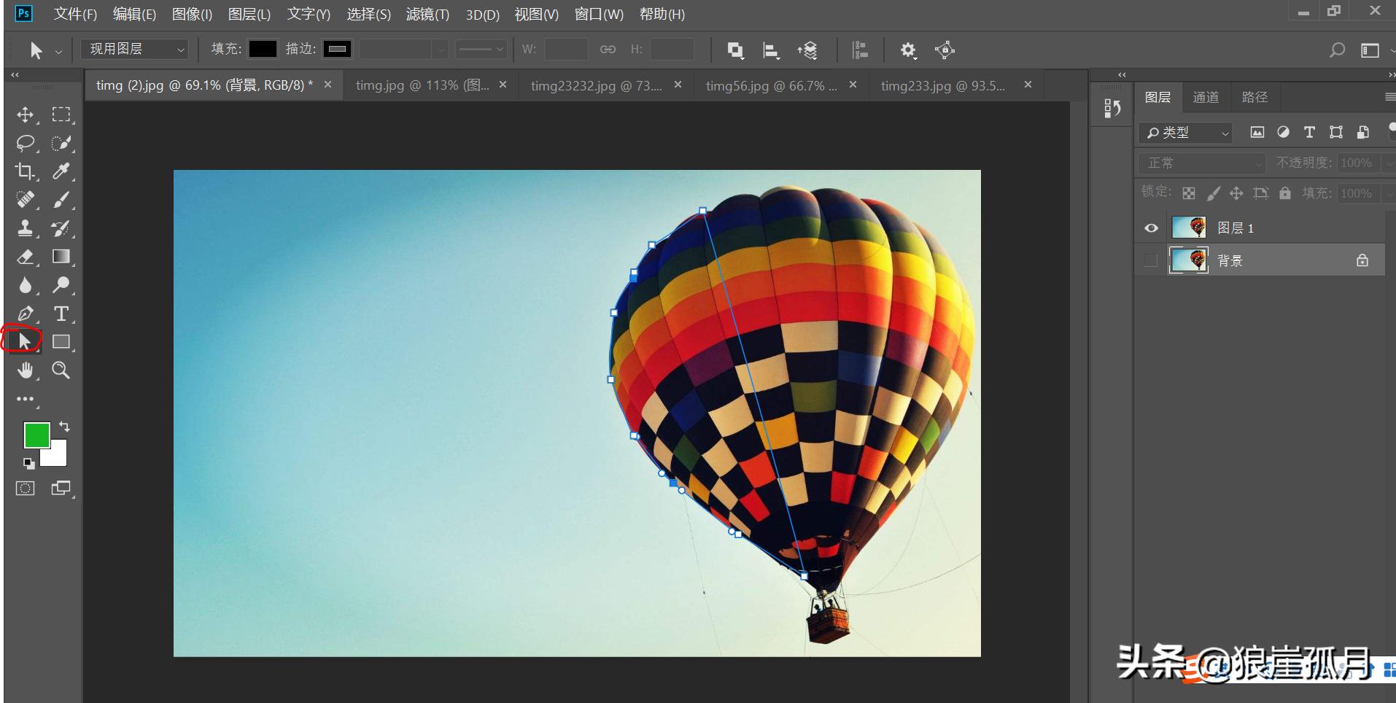
Task: Hide 图层 1 with its eye icon
Action: click(x=1150, y=228)
